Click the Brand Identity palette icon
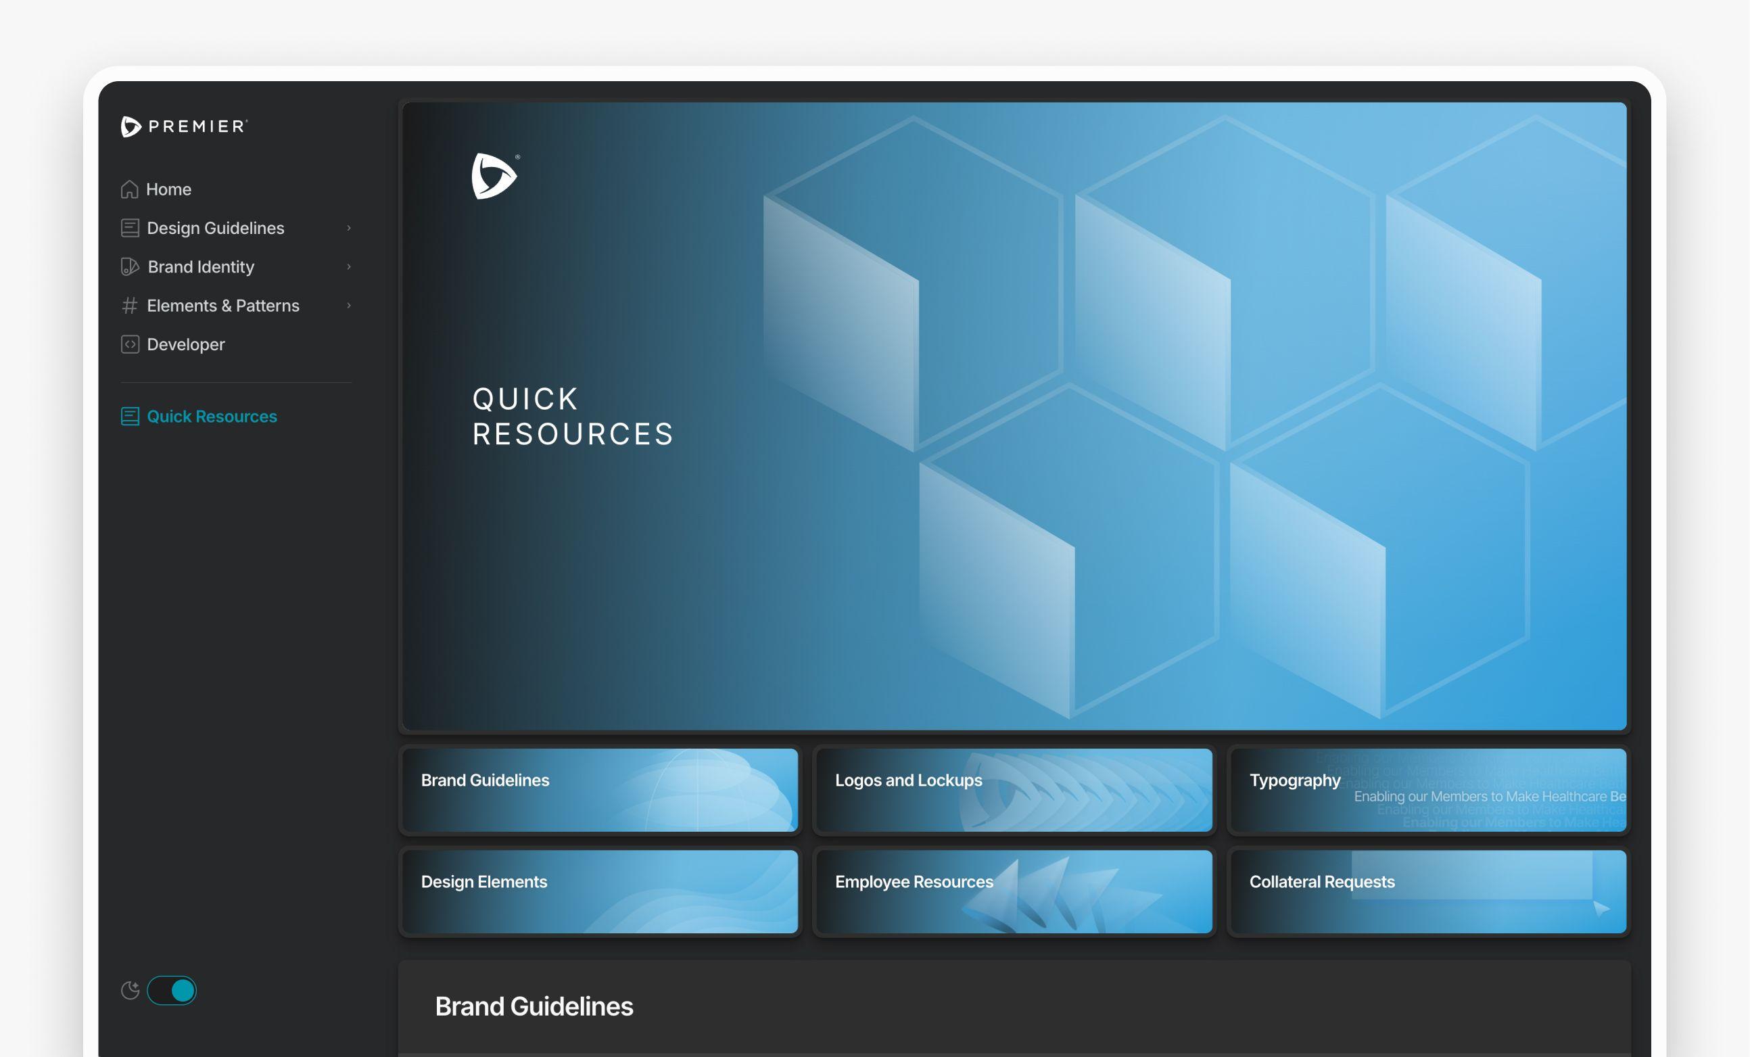Viewport: 1750px width, 1057px height. [130, 266]
